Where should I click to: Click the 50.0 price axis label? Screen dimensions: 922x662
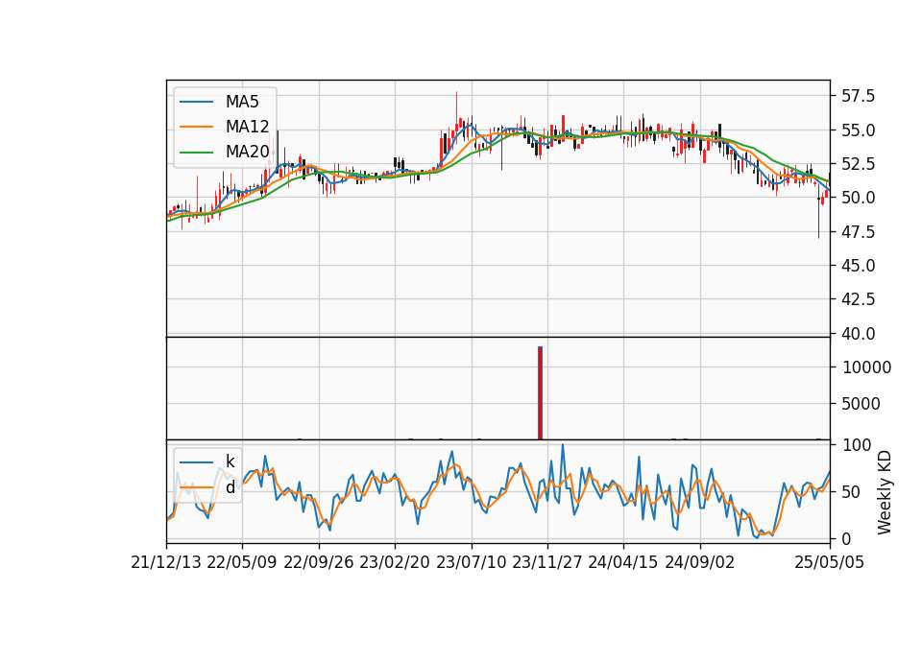pyautogui.click(x=858, y=198)
